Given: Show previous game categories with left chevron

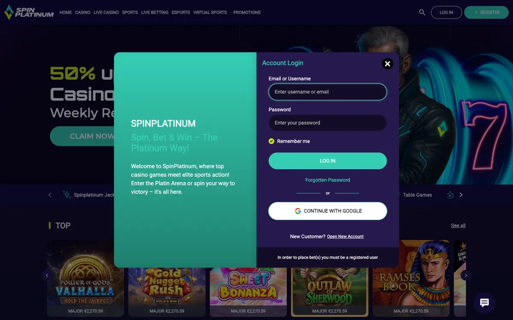Looking at the screenshot, I should pyautogui.click(x=50, y=195).
